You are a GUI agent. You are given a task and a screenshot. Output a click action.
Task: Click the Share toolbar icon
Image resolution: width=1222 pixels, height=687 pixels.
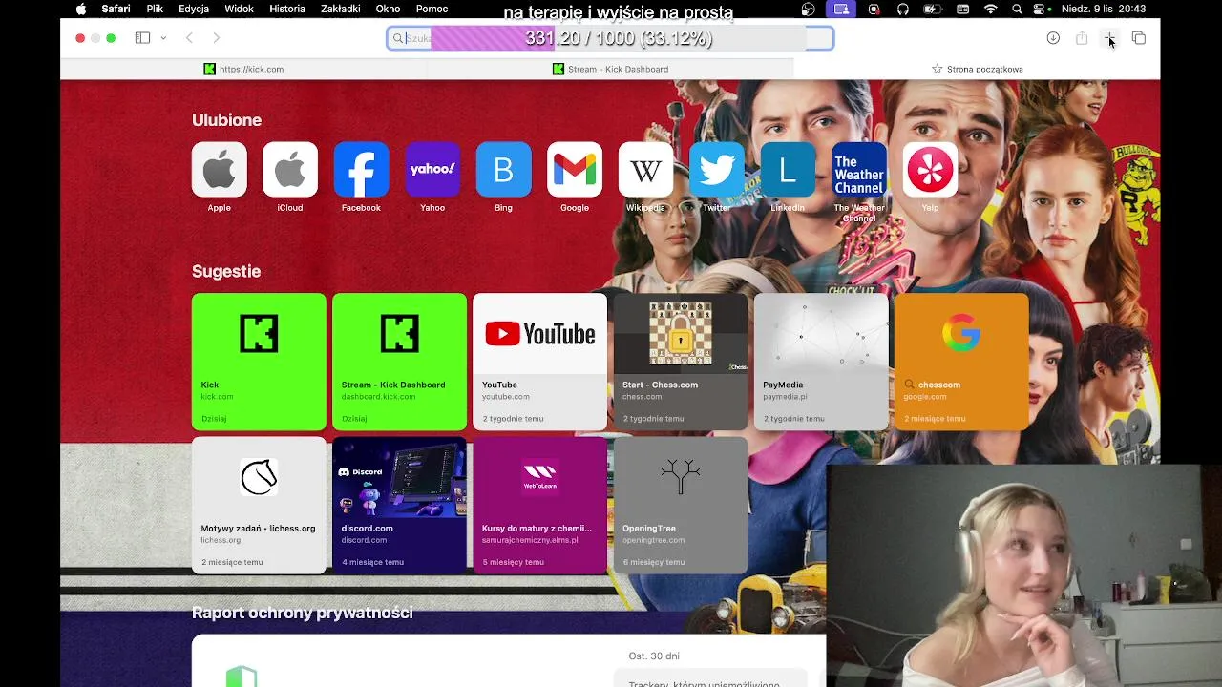click(1082, 38)
